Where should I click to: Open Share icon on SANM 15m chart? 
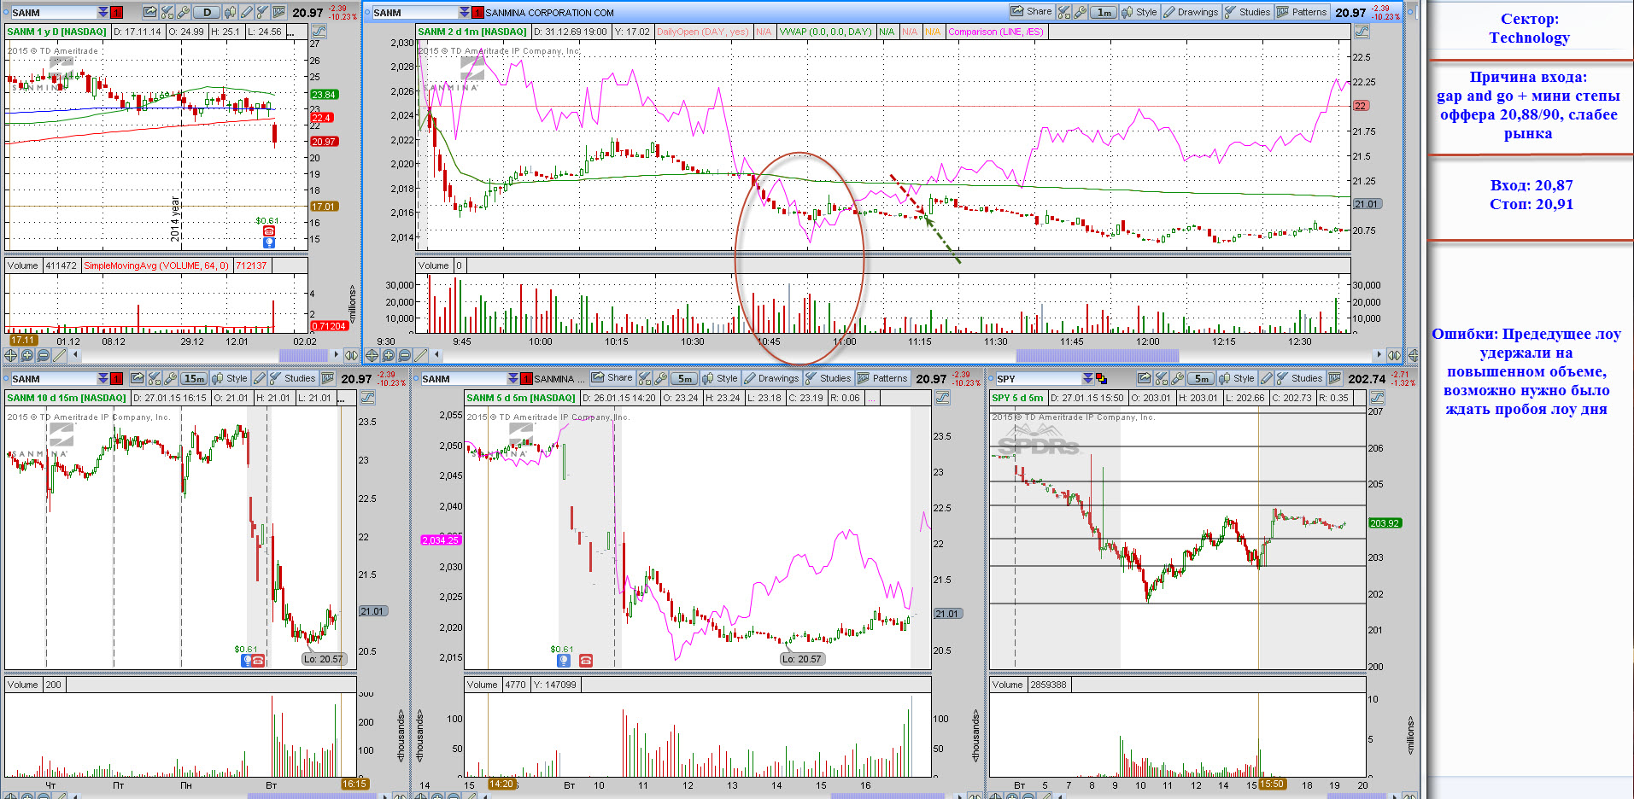point(138,378)
